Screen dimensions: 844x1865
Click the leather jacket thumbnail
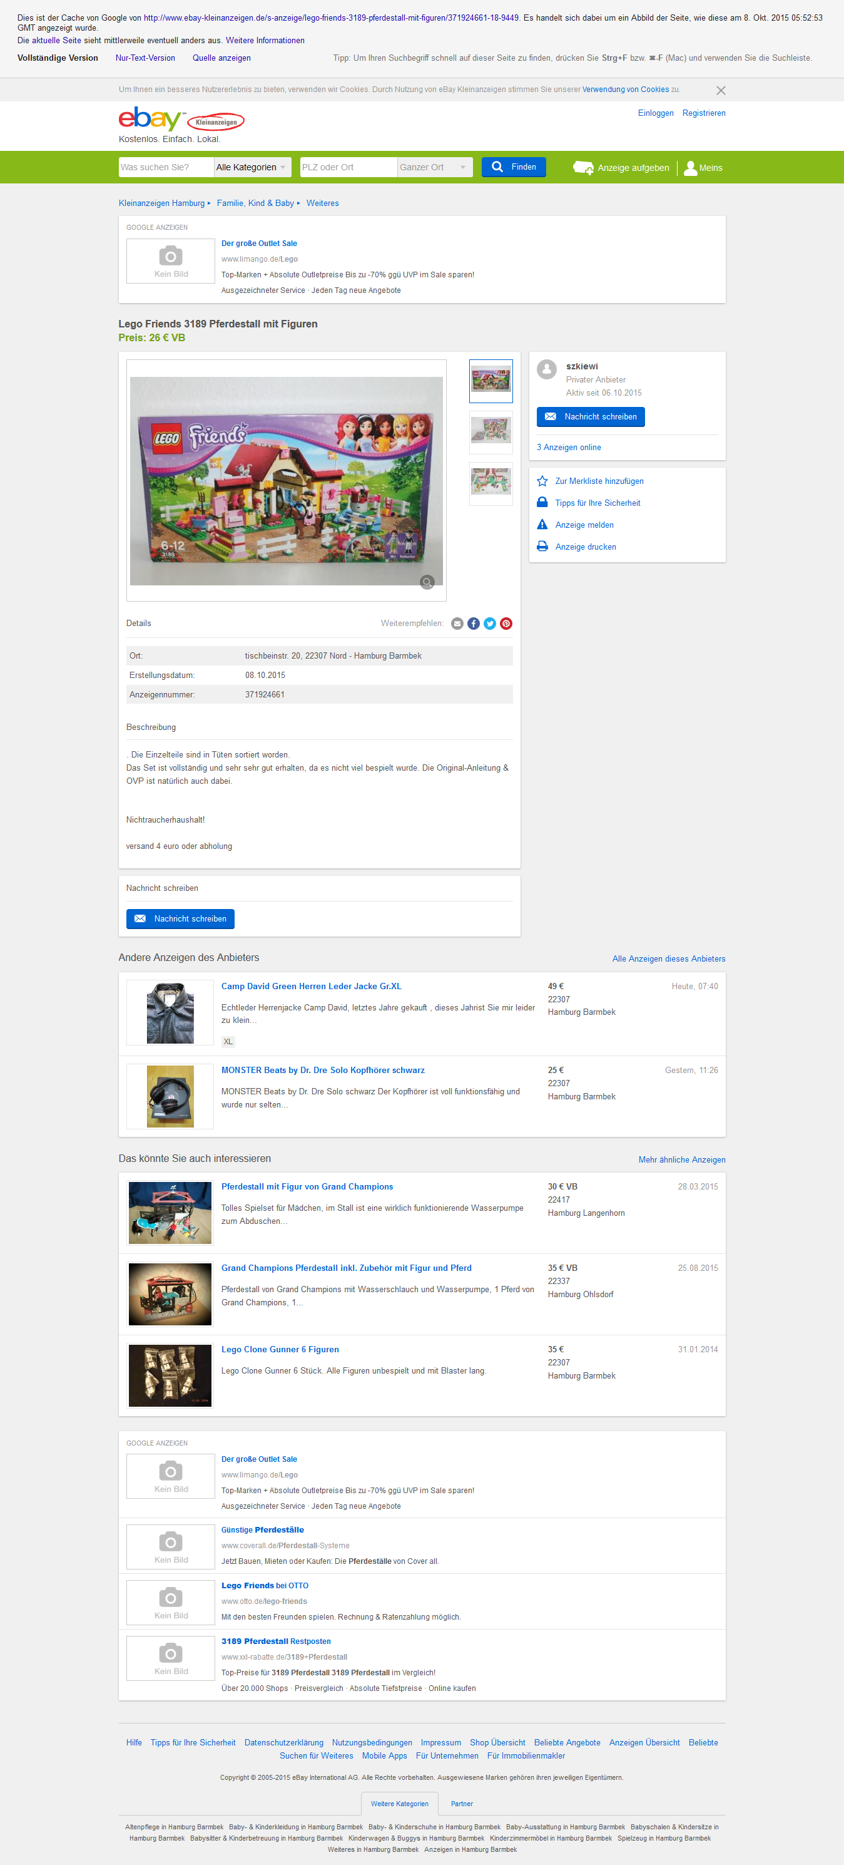[170, 1012]
